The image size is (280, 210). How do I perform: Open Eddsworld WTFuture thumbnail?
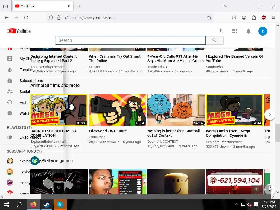[118, 110]
